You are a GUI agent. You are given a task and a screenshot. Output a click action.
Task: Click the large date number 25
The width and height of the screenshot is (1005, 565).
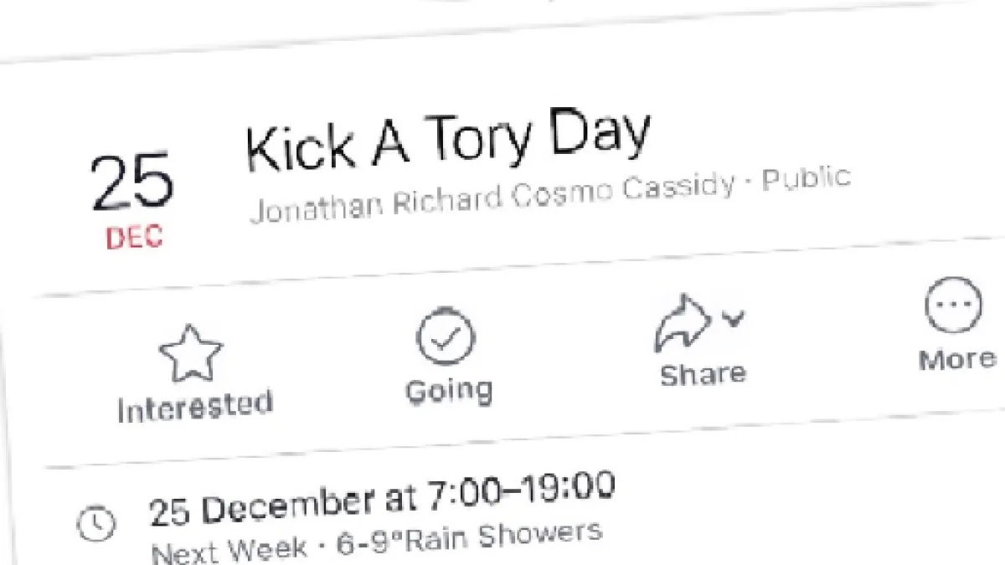131,184
